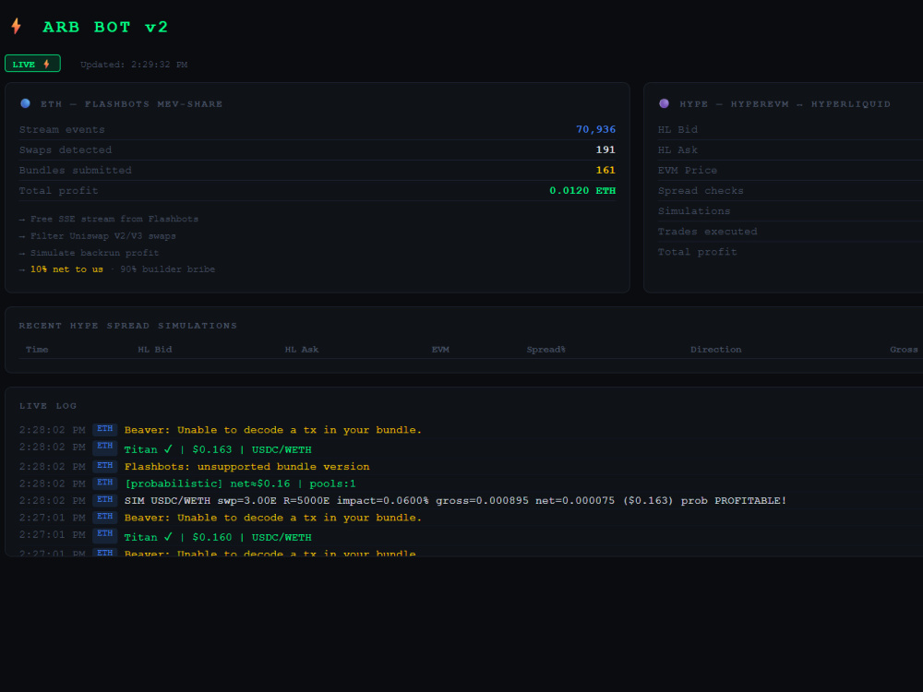Click the Swaps detected label
The height and width of the screenshot is (692, 923).
(x=66, y=150)
